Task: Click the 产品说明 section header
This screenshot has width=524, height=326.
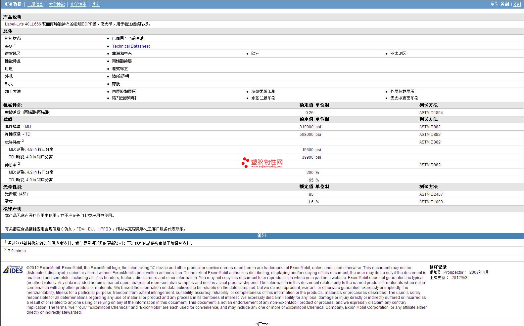Action: [12, 17]
